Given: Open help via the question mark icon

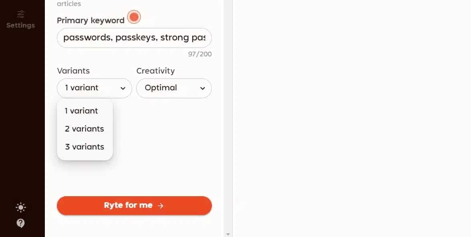Looking at the screenshot, I should point(21,223).
